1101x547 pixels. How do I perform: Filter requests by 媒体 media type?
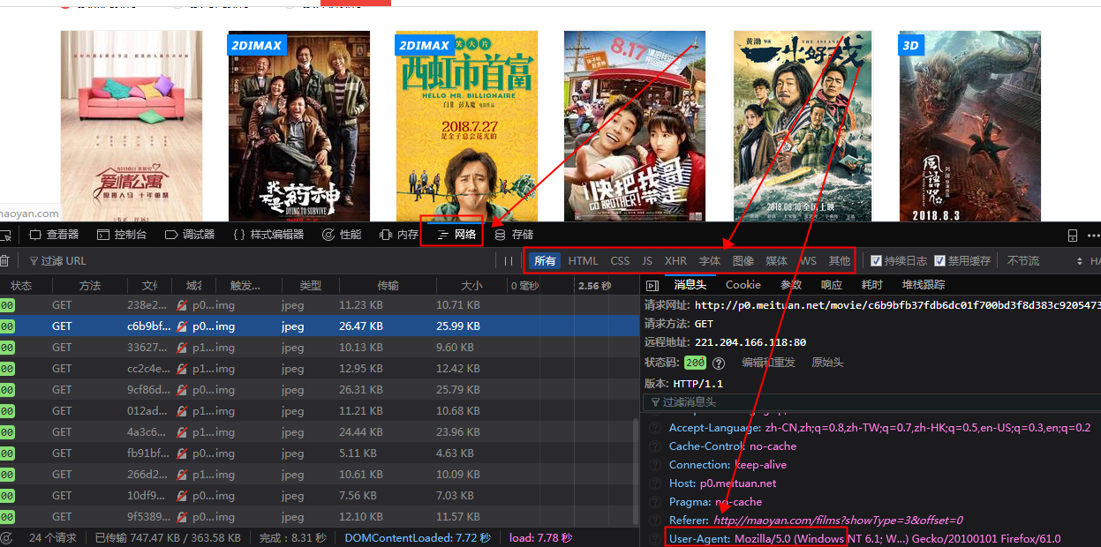[777, 261]
